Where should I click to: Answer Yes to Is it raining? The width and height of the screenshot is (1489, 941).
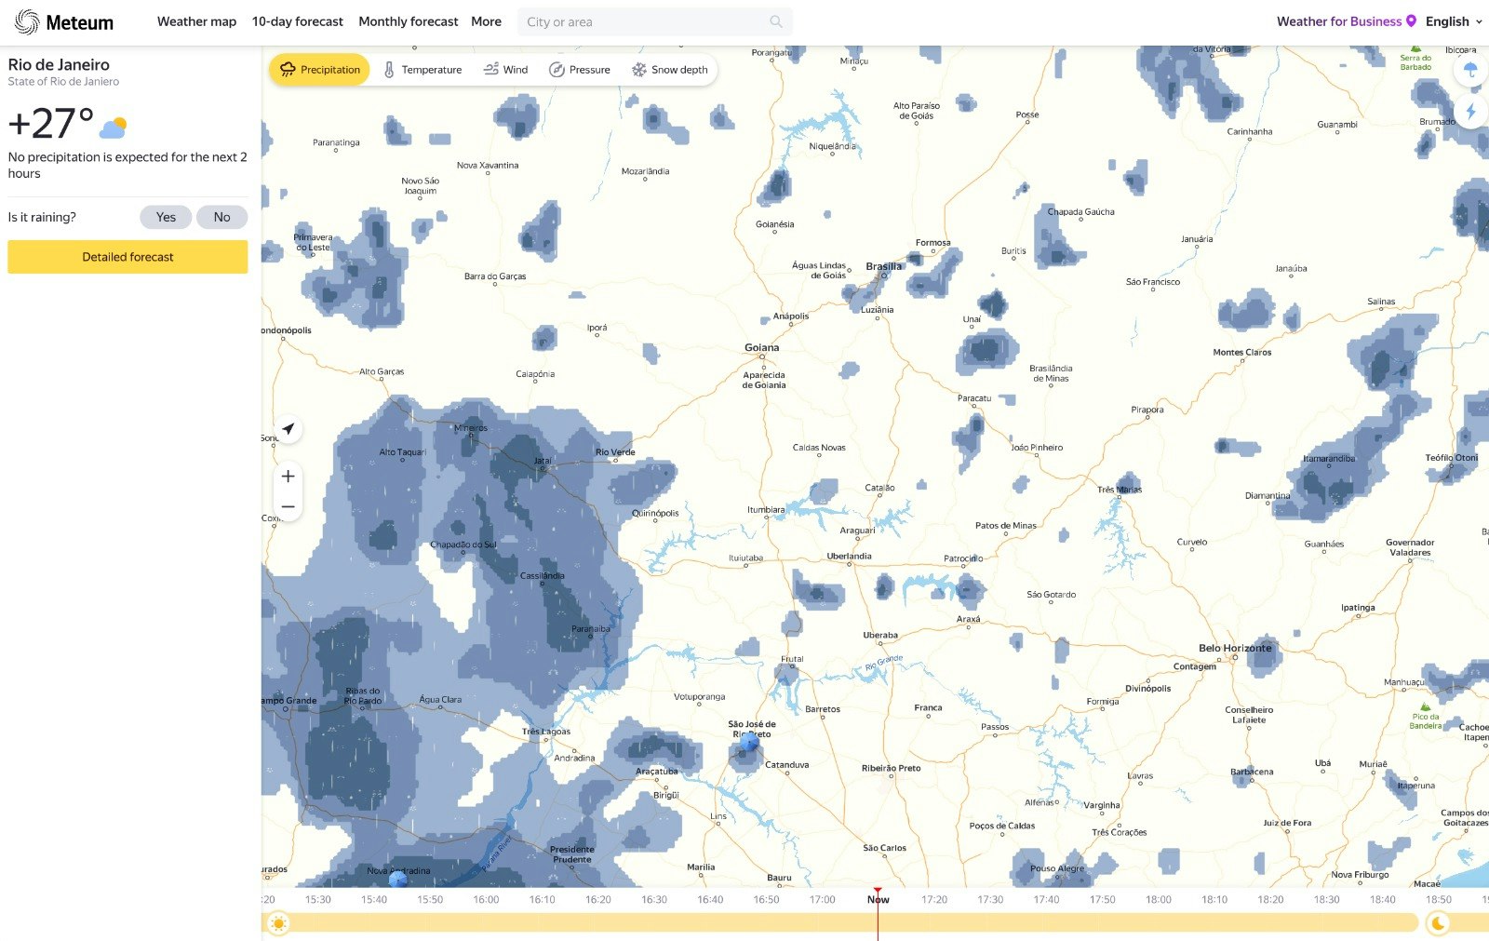pyautogui.click(x=166, y=217)
